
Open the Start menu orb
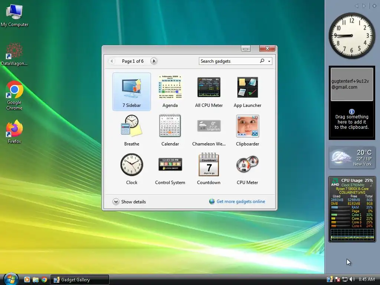point(11,279)
